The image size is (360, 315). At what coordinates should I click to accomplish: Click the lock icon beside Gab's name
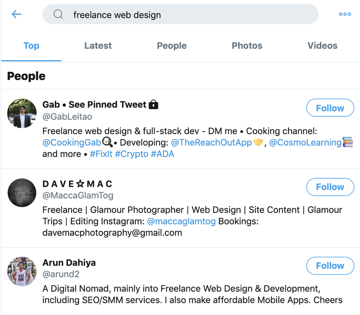coord(153,105)
